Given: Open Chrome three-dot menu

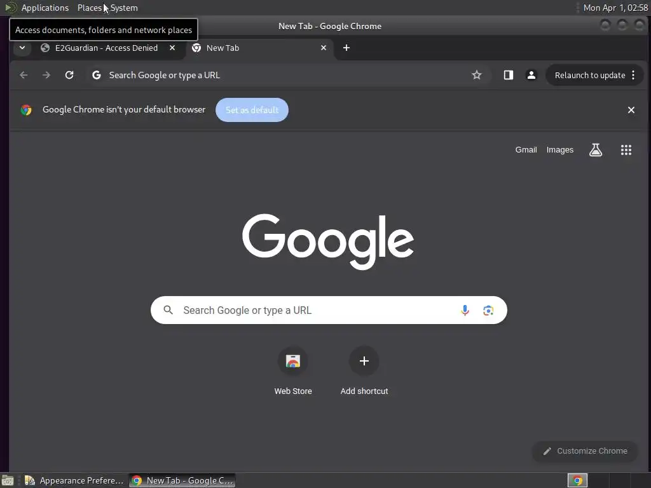Looking at the screenshot, I should [x=633, y=75].
